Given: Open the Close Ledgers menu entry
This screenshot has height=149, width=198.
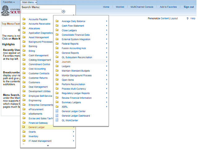Looking at the screenshot, I should coord(69,30).
